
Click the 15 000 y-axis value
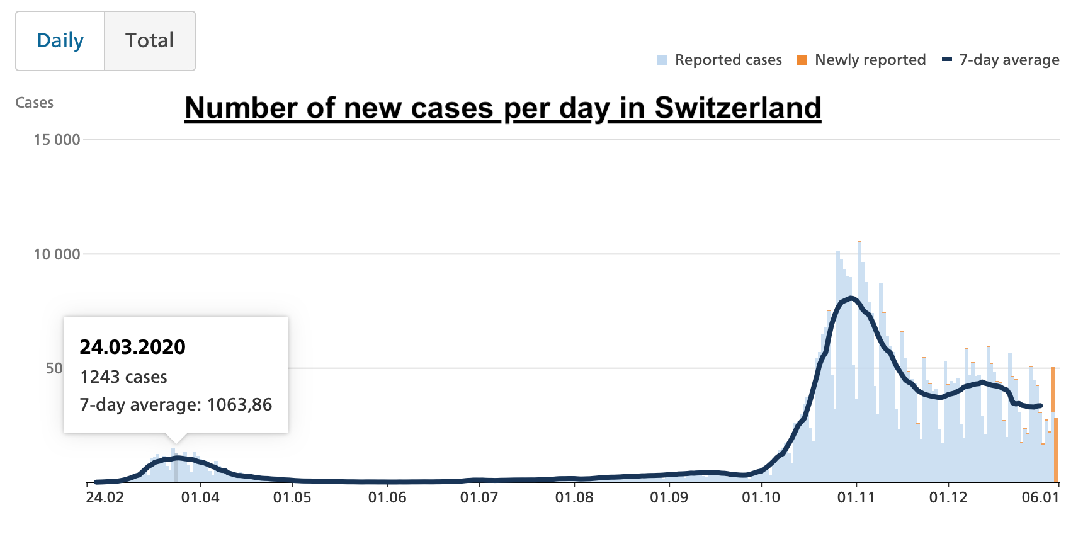[57, 140]
